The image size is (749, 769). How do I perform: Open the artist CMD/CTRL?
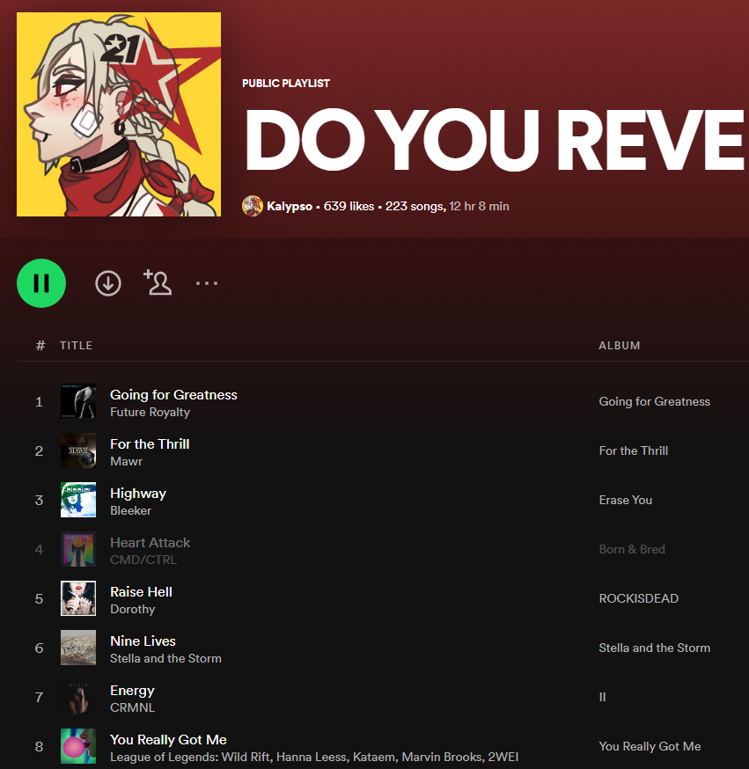pos(143,560)
